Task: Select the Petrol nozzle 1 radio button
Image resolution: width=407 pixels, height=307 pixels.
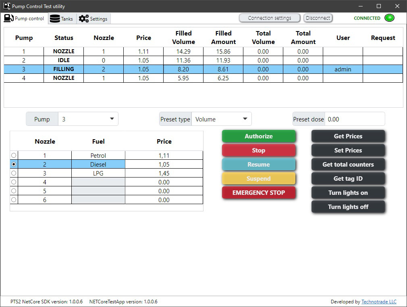Action: pyautogui.click(x=14, y=155)
